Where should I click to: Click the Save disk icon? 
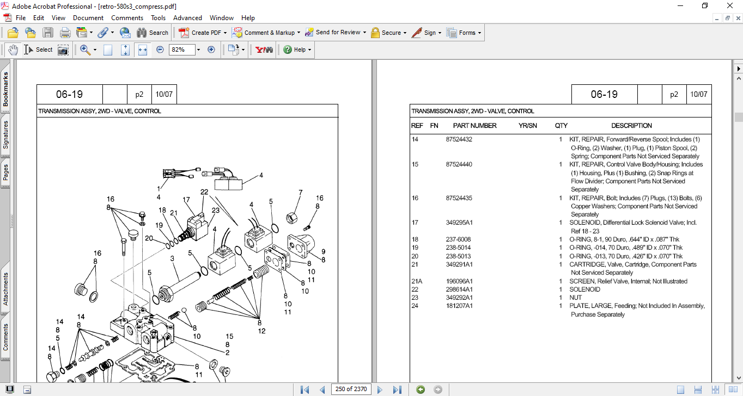pyautogui.click(x=48, y=33)
